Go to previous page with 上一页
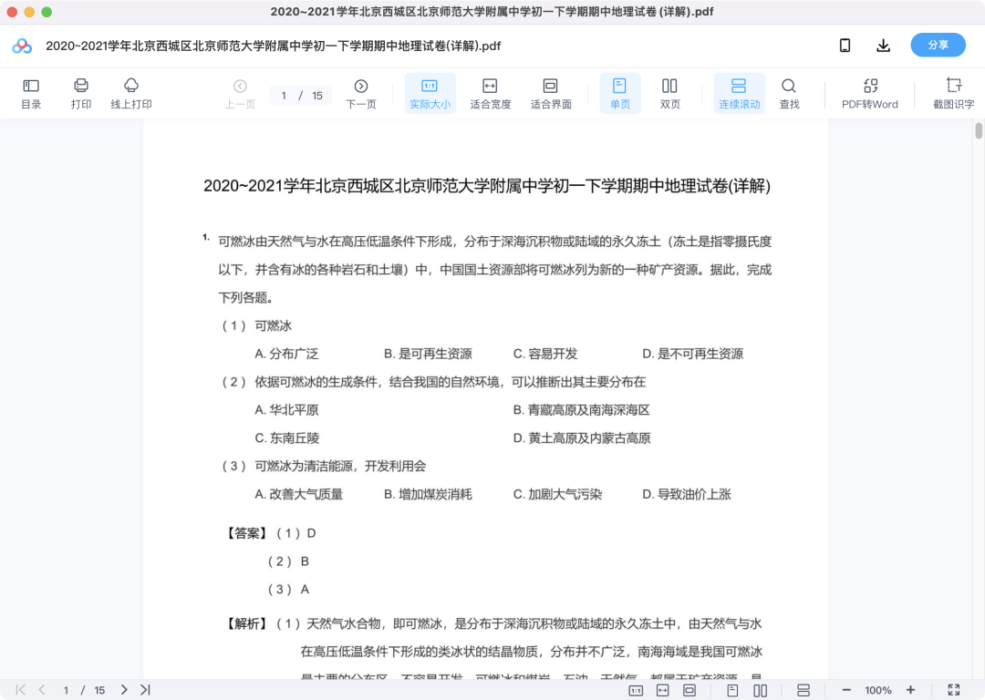985x700 pixels. pos(240,94)
